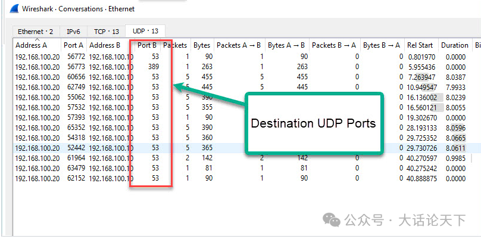
Task: Select the TCP · 13 tab
Action: tap(107, 32)
